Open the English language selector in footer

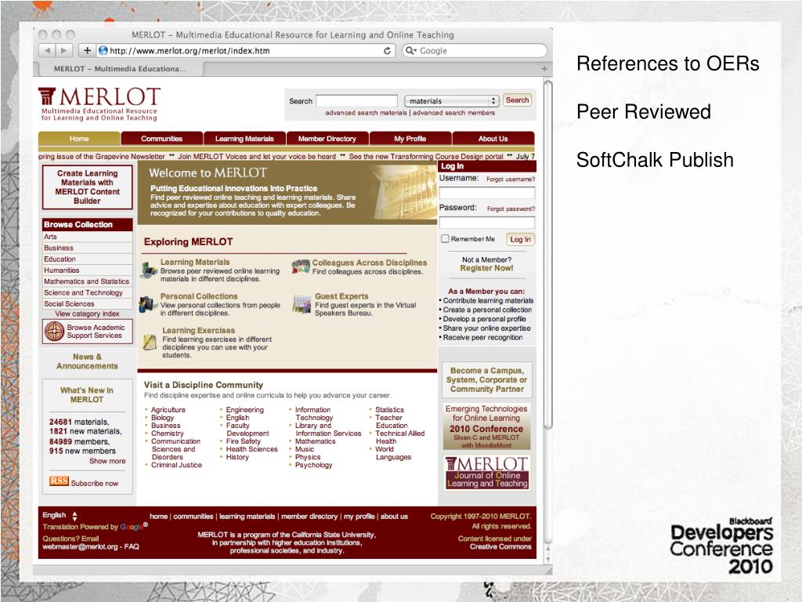coord(60,516)
